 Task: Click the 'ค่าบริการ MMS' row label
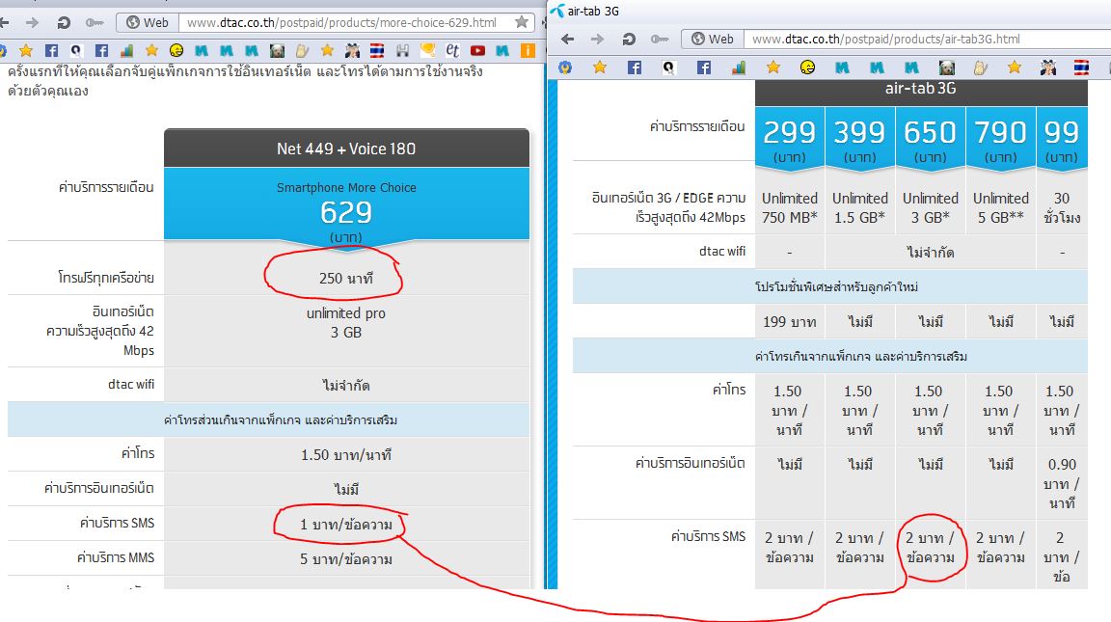click(x=116, y=557)
